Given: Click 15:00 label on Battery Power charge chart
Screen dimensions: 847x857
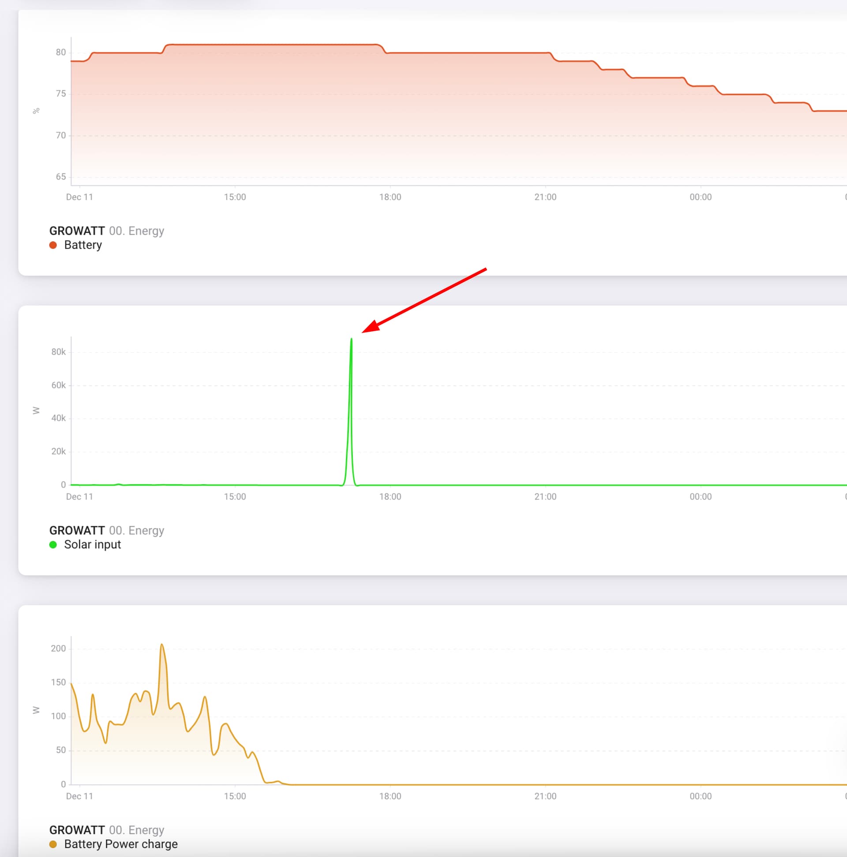Looking at the screenshot, I should click(x=235, y=796).
